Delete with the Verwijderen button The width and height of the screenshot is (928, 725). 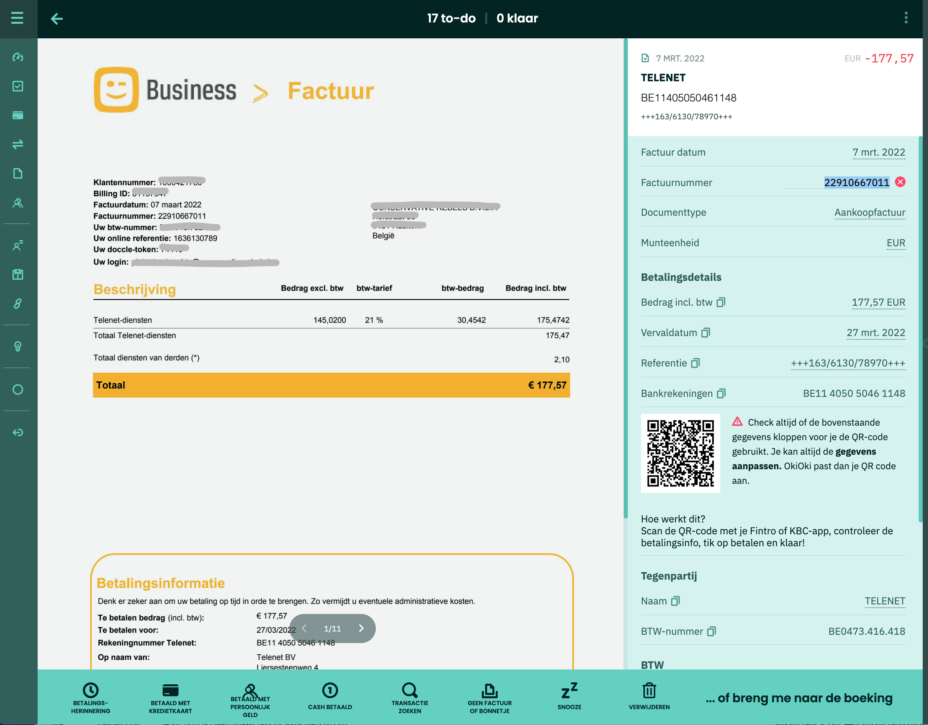(649, 697)
